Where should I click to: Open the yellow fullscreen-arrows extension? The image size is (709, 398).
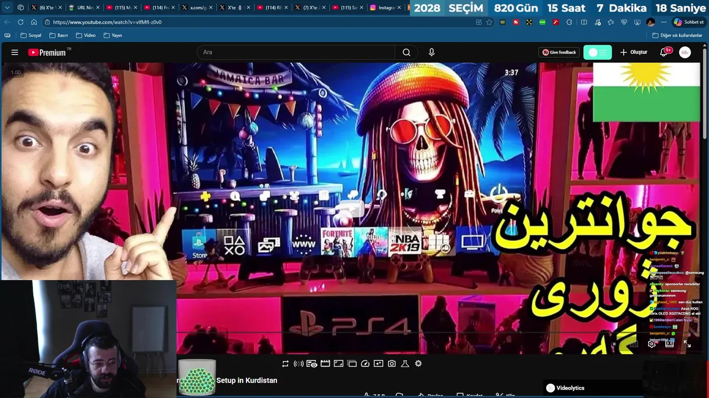click(529, 22)
